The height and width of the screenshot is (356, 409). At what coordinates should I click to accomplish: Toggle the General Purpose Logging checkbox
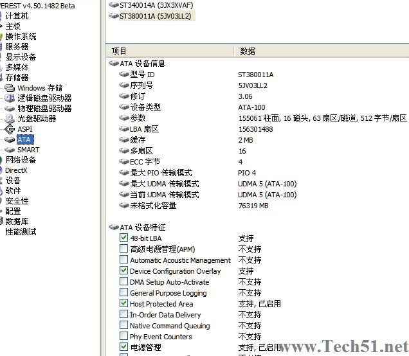[123, 292]
